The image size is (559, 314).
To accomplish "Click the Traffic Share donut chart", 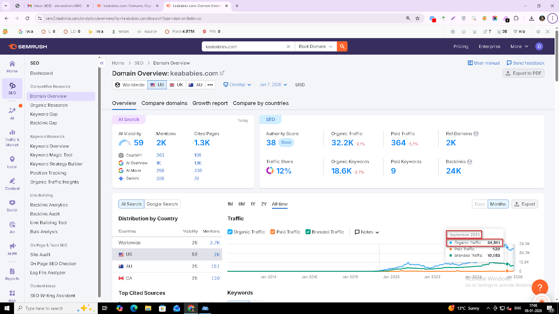I will tap(270, 171).
